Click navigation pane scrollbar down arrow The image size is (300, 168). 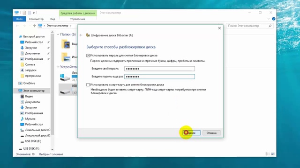pyautogui.click(x=52, y=149)
